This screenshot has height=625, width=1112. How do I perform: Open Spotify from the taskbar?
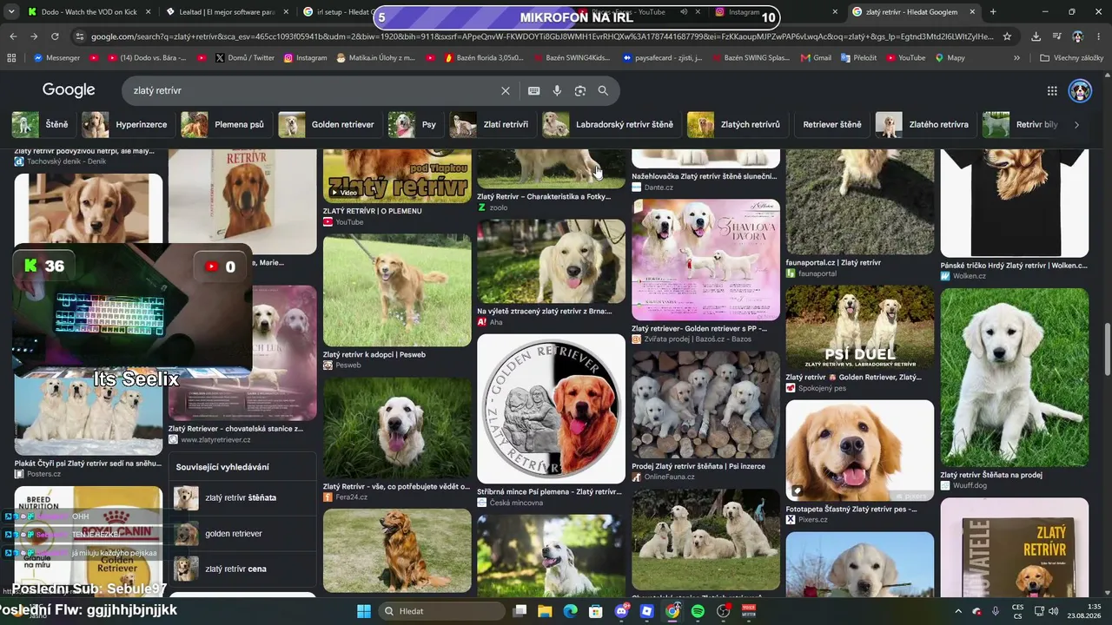click(x=698, y=611)
